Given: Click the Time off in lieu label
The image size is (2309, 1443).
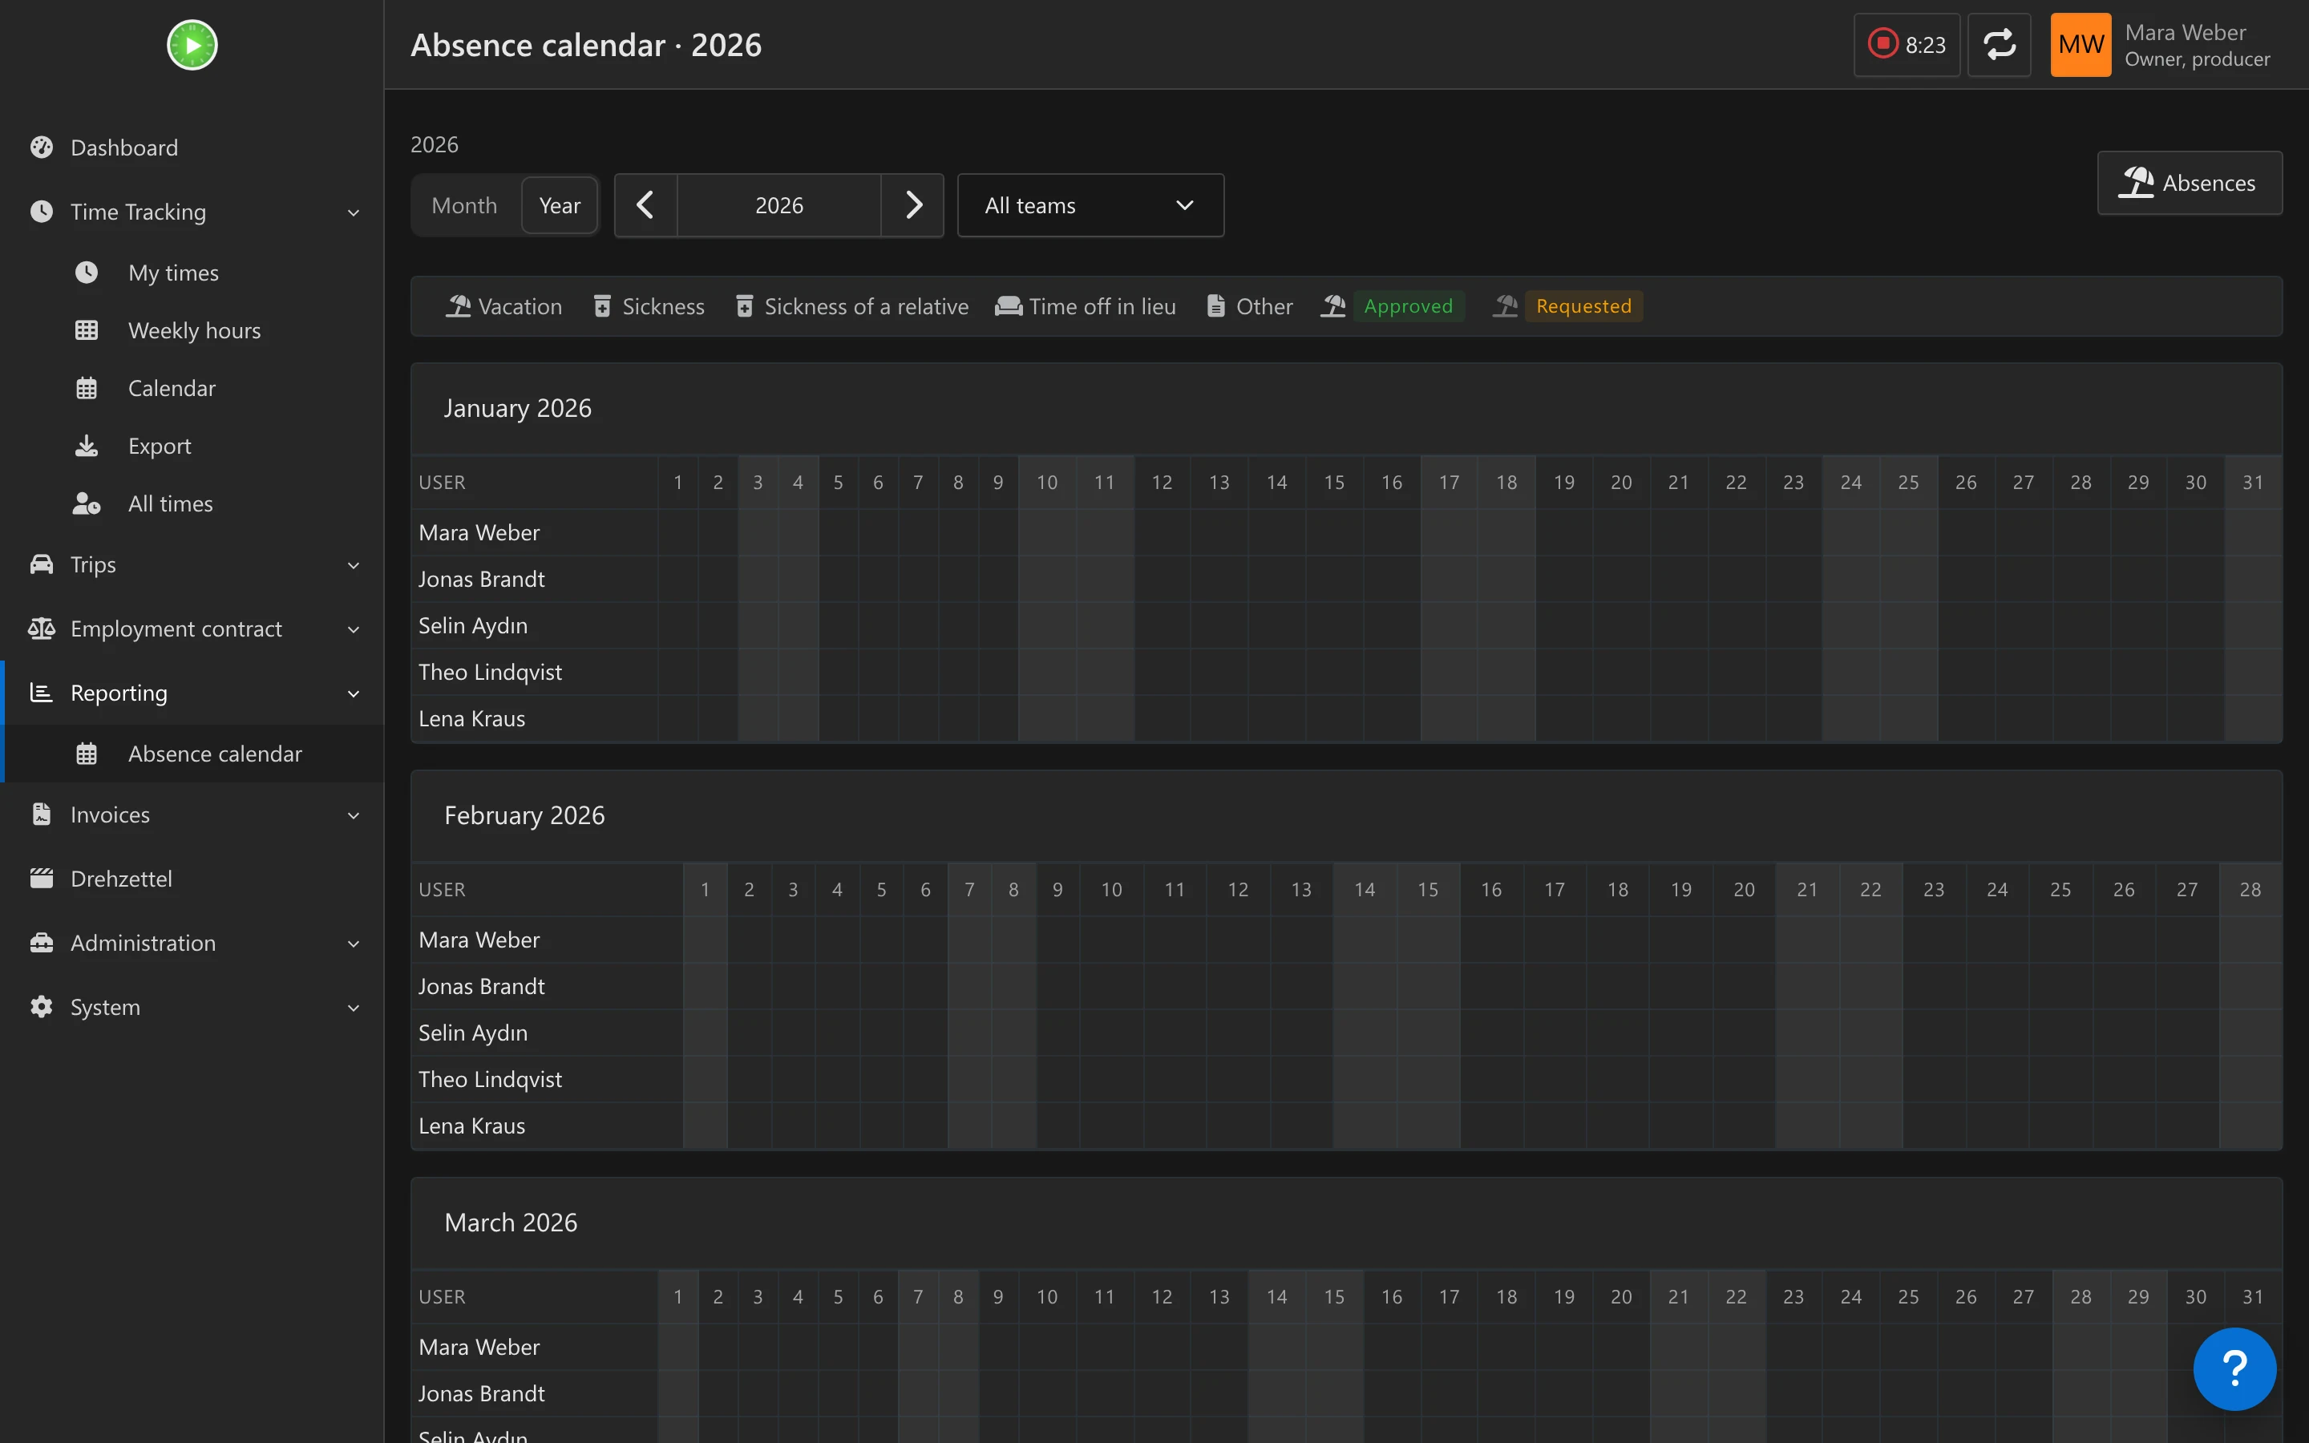Looking at the screenshot, I should tap(1102, 306).
